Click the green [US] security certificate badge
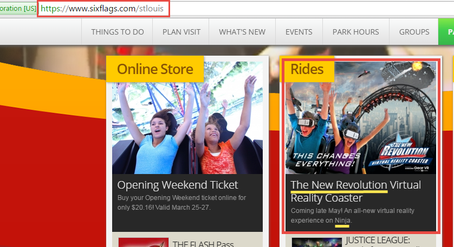Viewport: 454px width, 247px height. [x=17, y=9]
